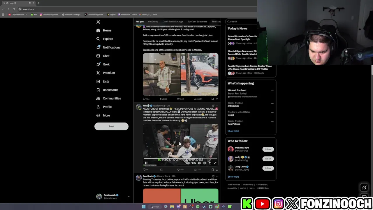Follow emily @extraemilyy
This screenshot has width=373, height=210.
tap(268, 159)
